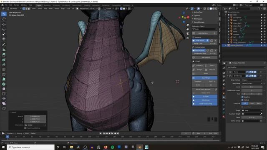
Task: Open the UV menu in viewport header
Action: pyautogui.click(x=73, y=8)
